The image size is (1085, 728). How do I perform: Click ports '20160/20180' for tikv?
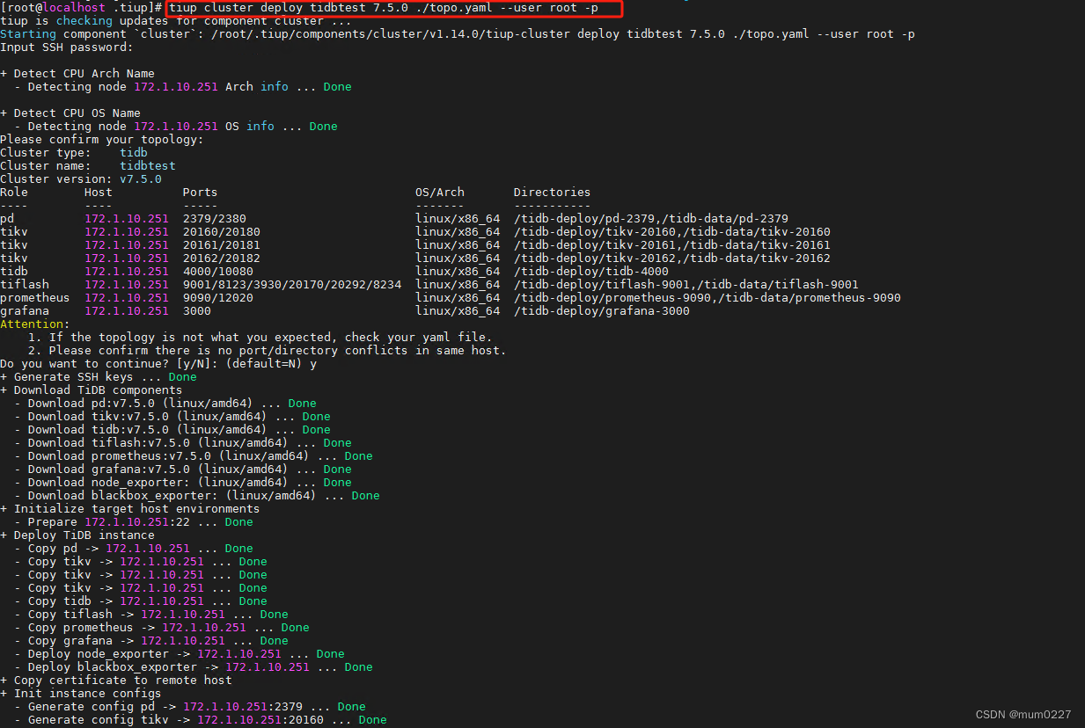(222, 232)
